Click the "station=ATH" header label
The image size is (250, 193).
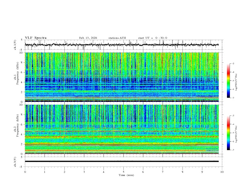click(x=117, y=38)
